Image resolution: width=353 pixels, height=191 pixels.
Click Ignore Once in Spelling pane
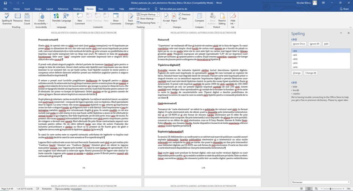[299, 44]
